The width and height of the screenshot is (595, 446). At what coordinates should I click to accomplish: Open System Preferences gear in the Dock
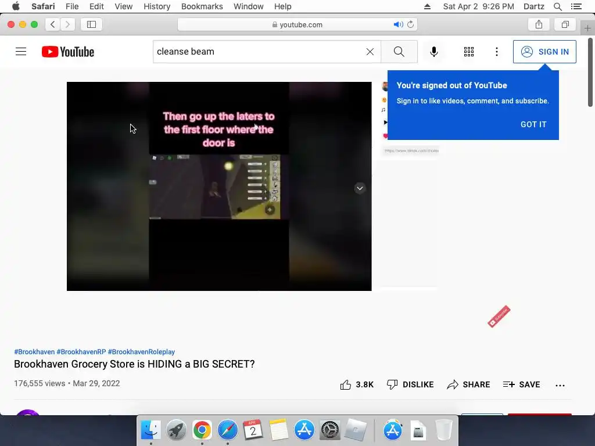coord(329,430)
